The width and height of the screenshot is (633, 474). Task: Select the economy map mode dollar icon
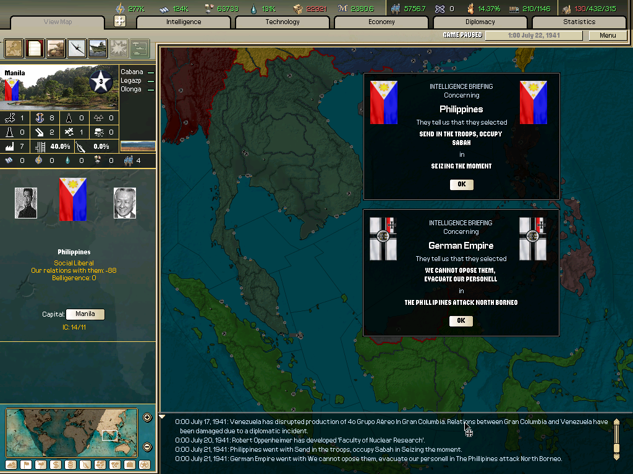tap(55, 466)
